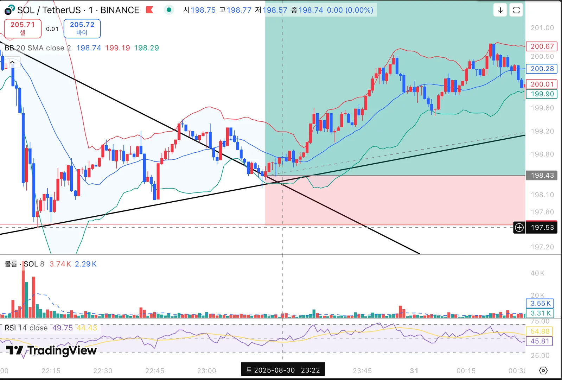Viewport: 562px width, 380px height.
Task: Click the 0.01 spread value
Action: [x=52, y=29]
